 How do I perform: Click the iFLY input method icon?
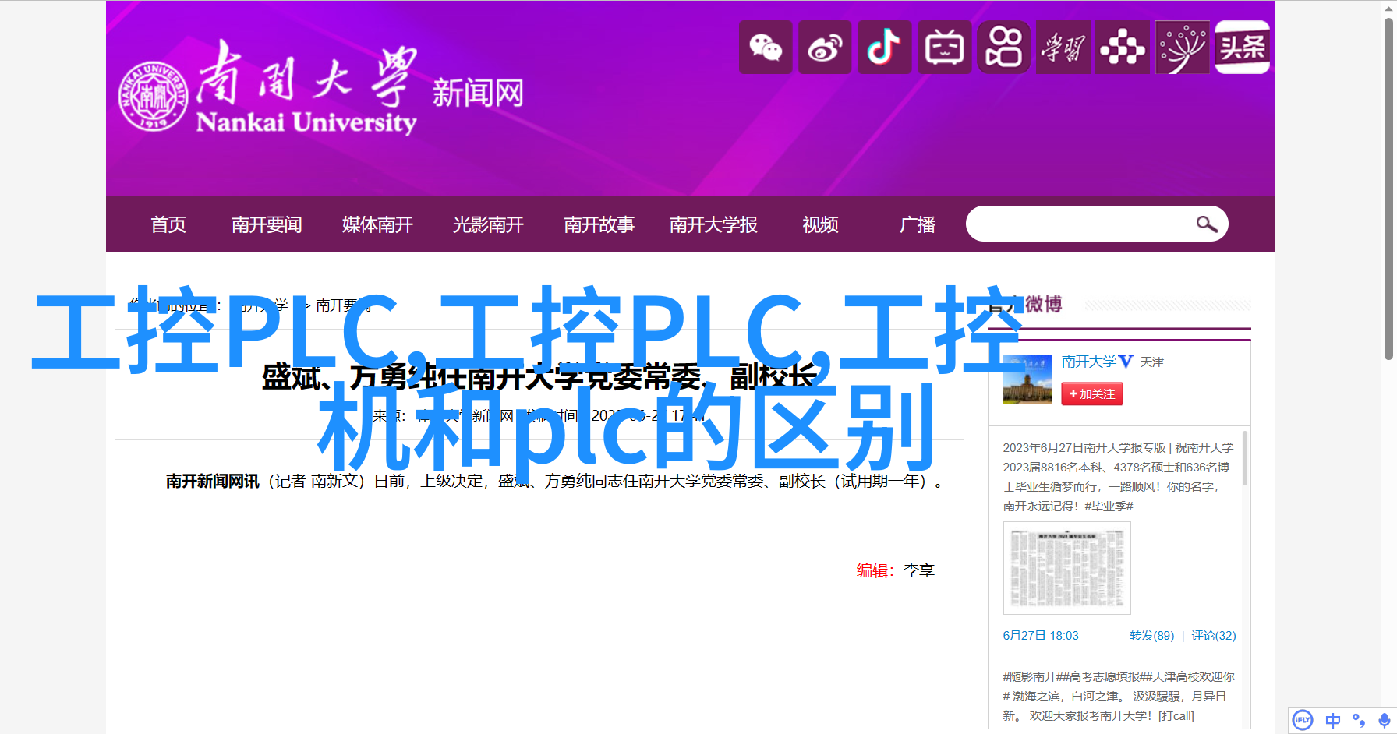tap(1303, 720)
